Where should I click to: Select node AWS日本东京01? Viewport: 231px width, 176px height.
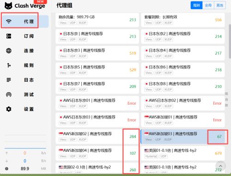[97, 103]
